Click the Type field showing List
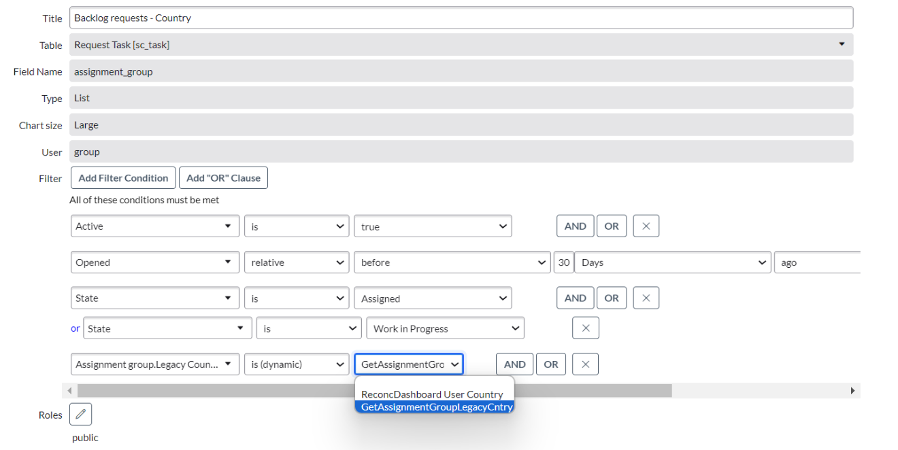This screenshot has height=450, width=898. pos(461,98)
